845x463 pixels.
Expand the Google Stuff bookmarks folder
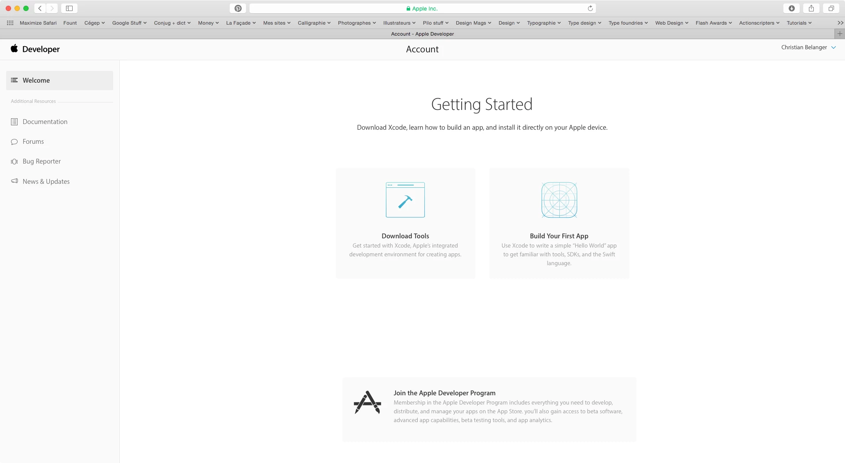pyautogui.click(x=129, y=23)
